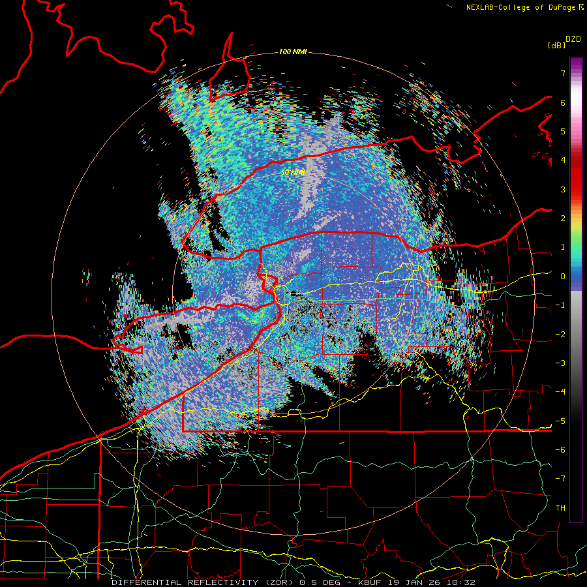Click the 7 value on the dB scale

563,73
